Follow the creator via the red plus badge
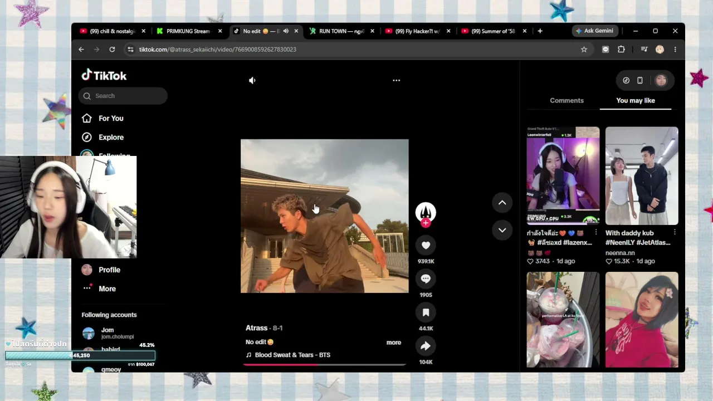 426,223
